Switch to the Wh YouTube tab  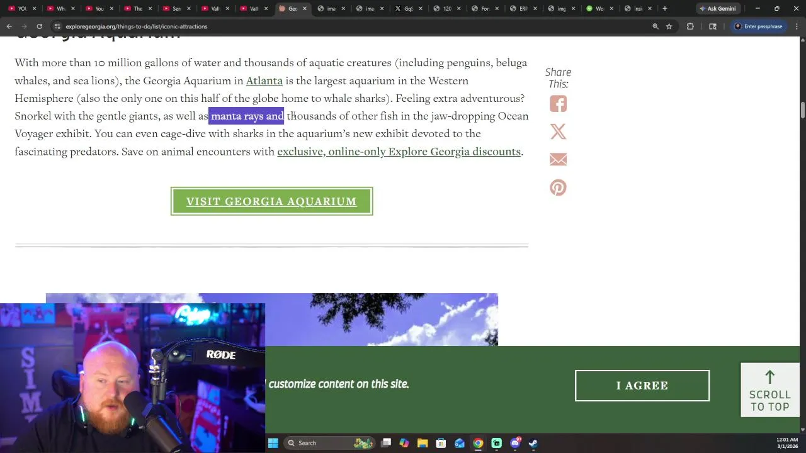[60, 9]
